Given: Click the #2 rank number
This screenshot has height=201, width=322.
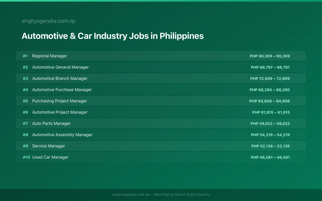Looking at the screenshot, I should (25, 67).
